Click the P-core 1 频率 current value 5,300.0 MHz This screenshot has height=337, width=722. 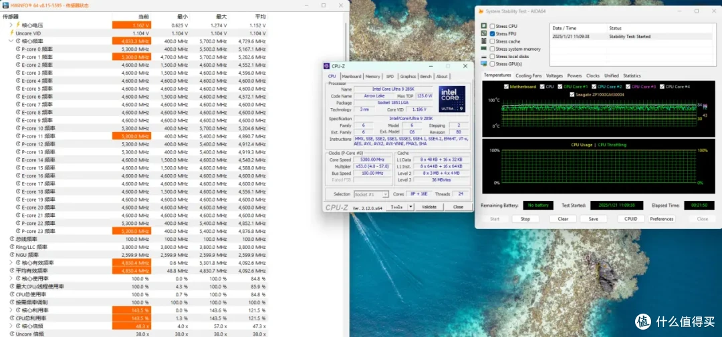[132, 57]
